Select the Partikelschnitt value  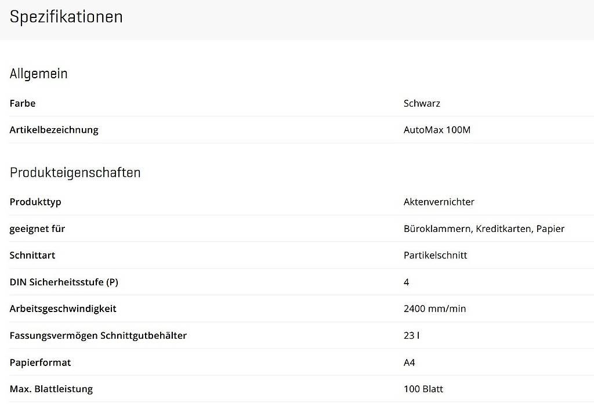point(436,255)
